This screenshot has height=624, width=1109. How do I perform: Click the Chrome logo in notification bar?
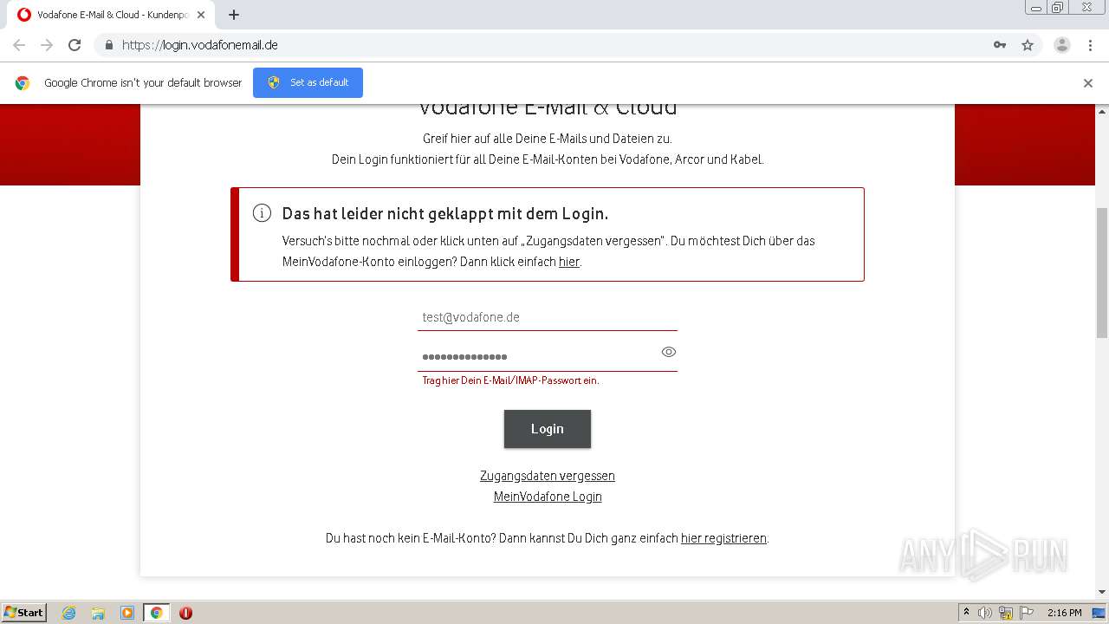tap(23, 83)
